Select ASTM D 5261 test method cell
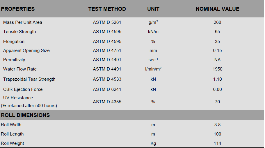The height and width of the screenshot is (148, 265). 107,22
